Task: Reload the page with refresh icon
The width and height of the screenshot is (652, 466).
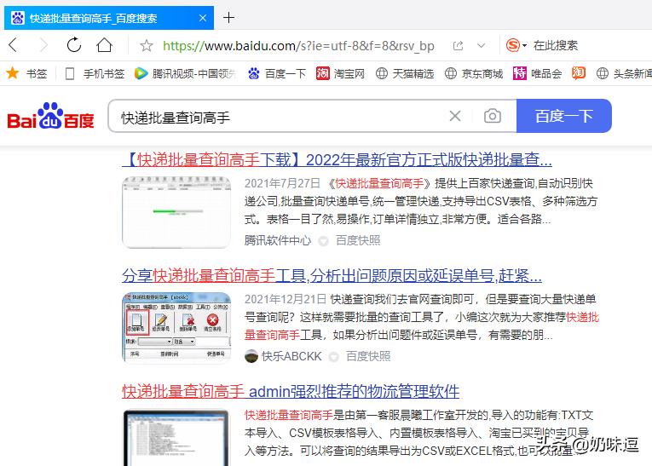Action: [73, 45]
